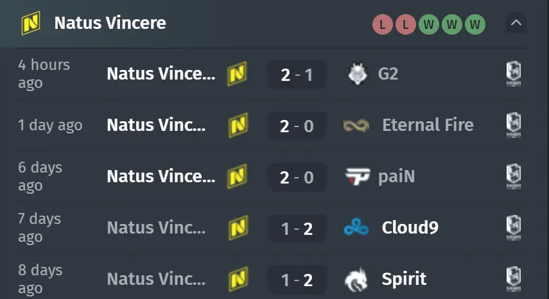Collapse the Natus Vincere match list

tap(516, 24)
